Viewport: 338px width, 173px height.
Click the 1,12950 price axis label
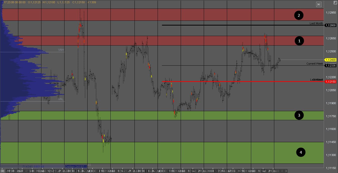click(331, 13)
